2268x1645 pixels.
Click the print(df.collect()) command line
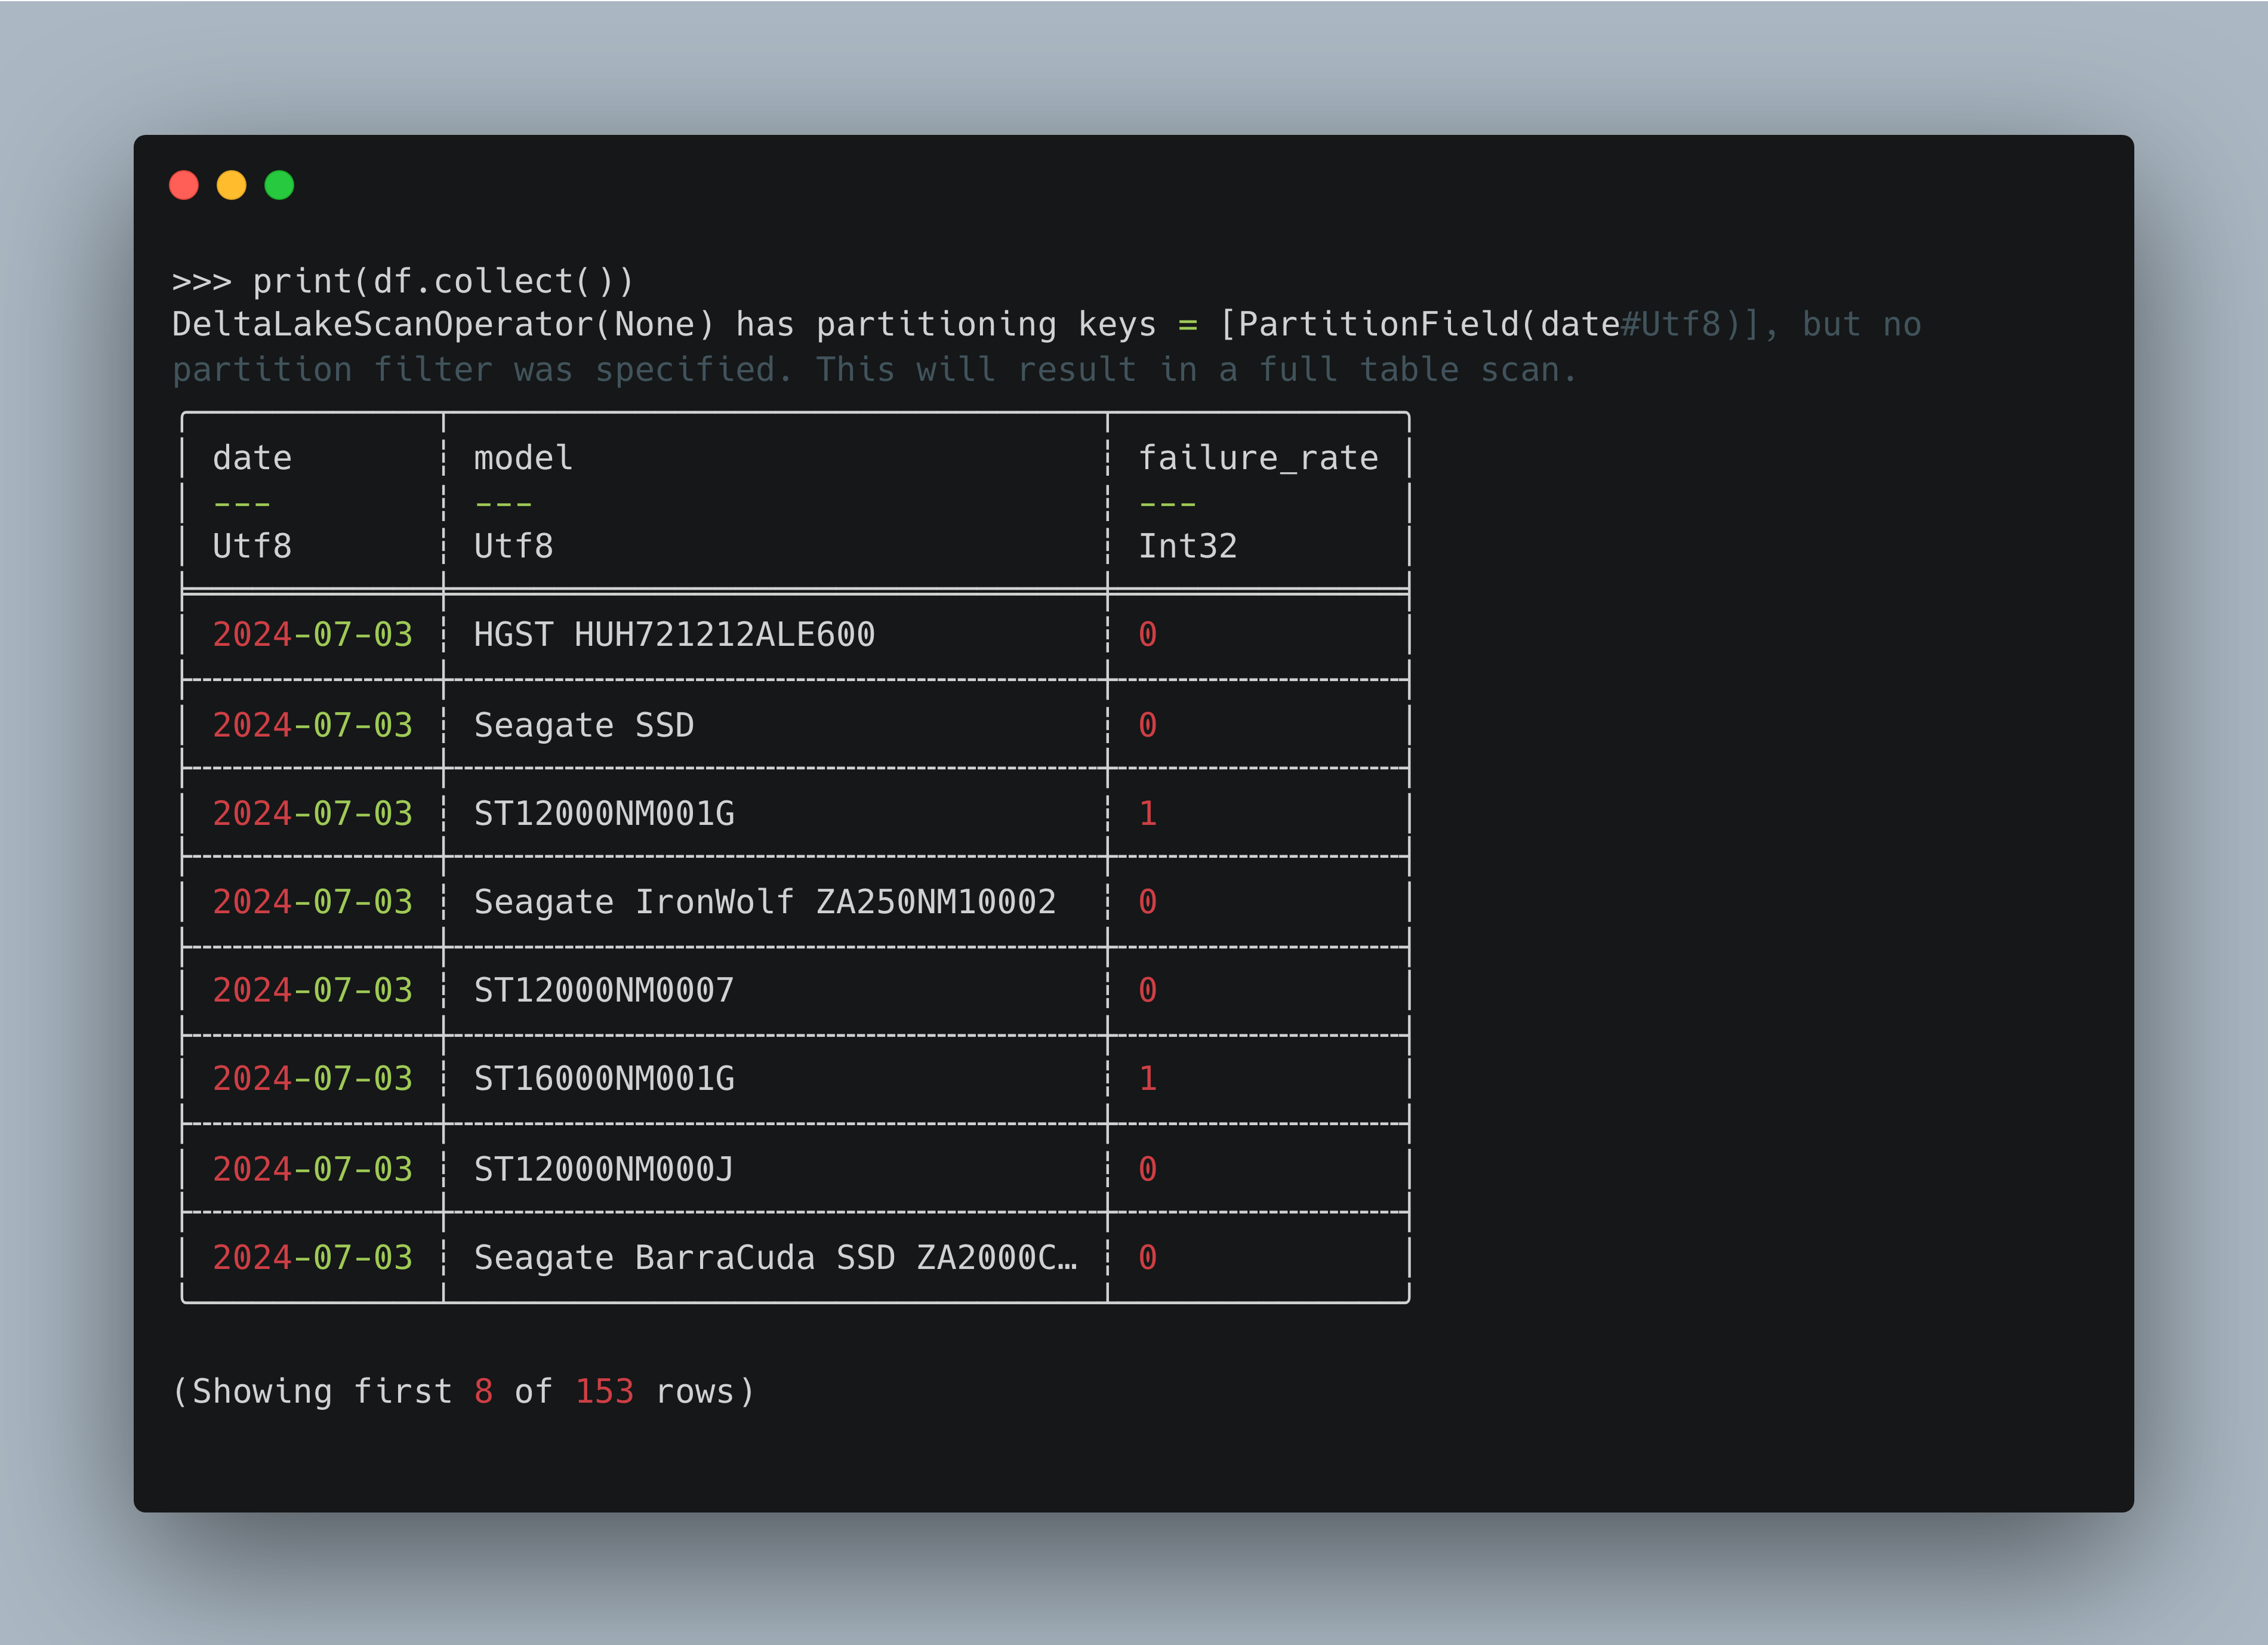pyautogui.click(x=443, y=281)
